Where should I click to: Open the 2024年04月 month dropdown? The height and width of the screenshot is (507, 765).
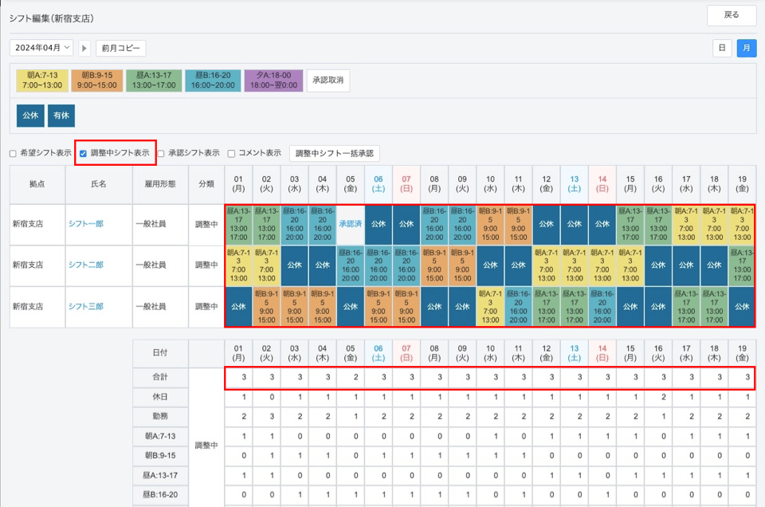click(41, 49)
